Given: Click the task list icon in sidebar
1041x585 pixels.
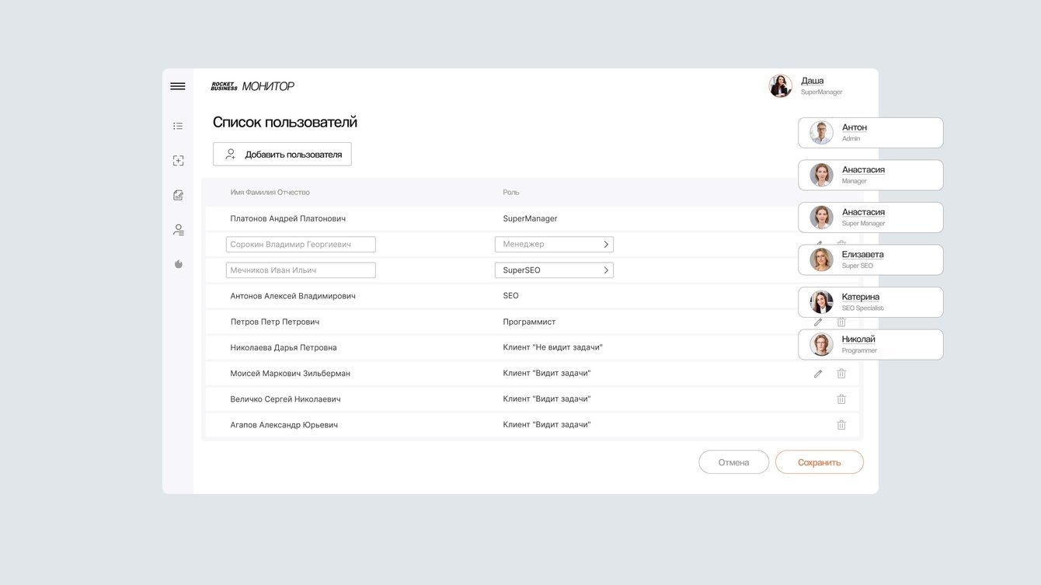Looking at the screenshot, I should click(x=178, y=126).
